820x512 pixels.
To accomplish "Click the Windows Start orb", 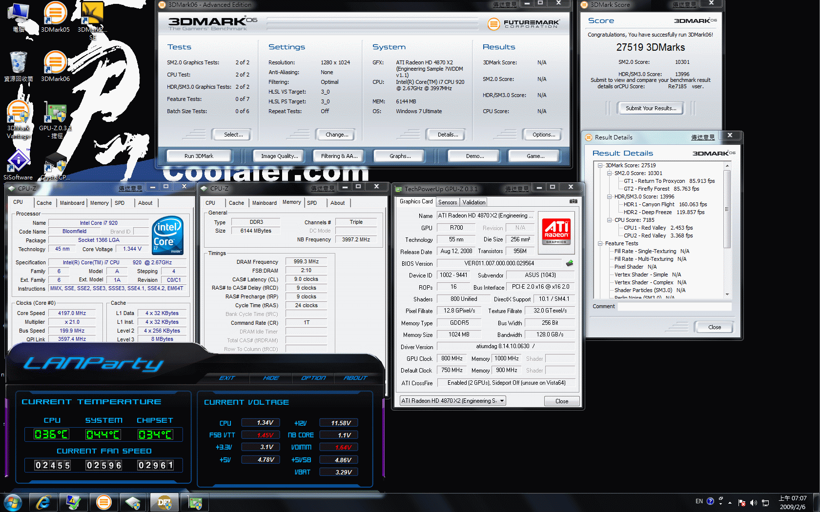I will point(13,502).
